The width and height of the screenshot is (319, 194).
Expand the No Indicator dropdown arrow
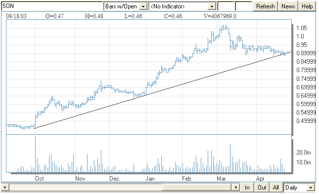(x=212, y=6)
